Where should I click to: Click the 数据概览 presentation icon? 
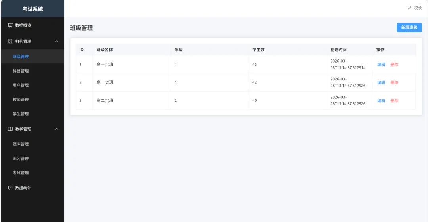[10, 25]
